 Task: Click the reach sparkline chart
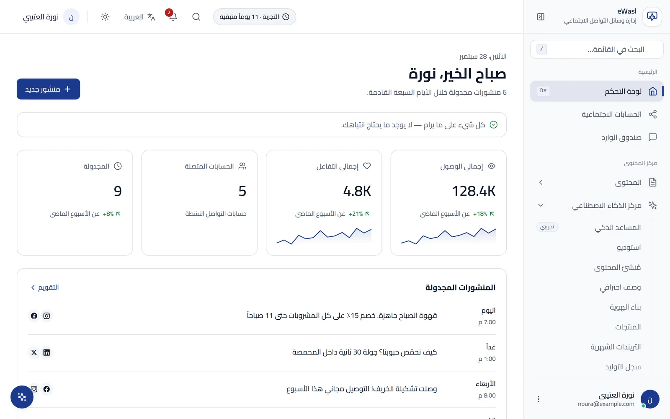coord(448,236)
